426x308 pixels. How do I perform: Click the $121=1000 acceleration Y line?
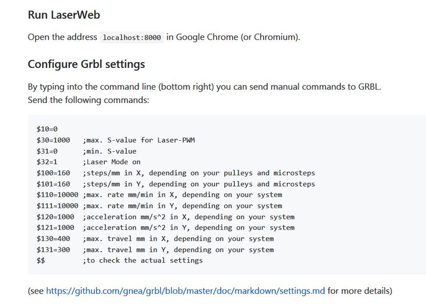point(166,227)
